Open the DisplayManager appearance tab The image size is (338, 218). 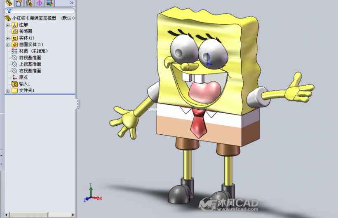coord(49,3)
